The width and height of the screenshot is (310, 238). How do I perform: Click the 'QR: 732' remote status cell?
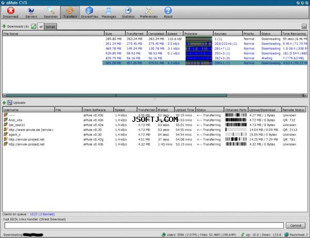coord(289,120)
